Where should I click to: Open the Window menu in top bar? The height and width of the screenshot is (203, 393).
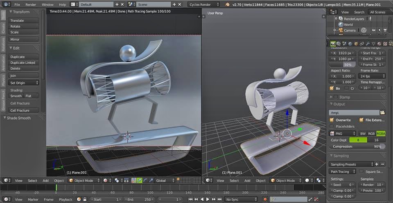pyautogui.click(x=47, y=4)
